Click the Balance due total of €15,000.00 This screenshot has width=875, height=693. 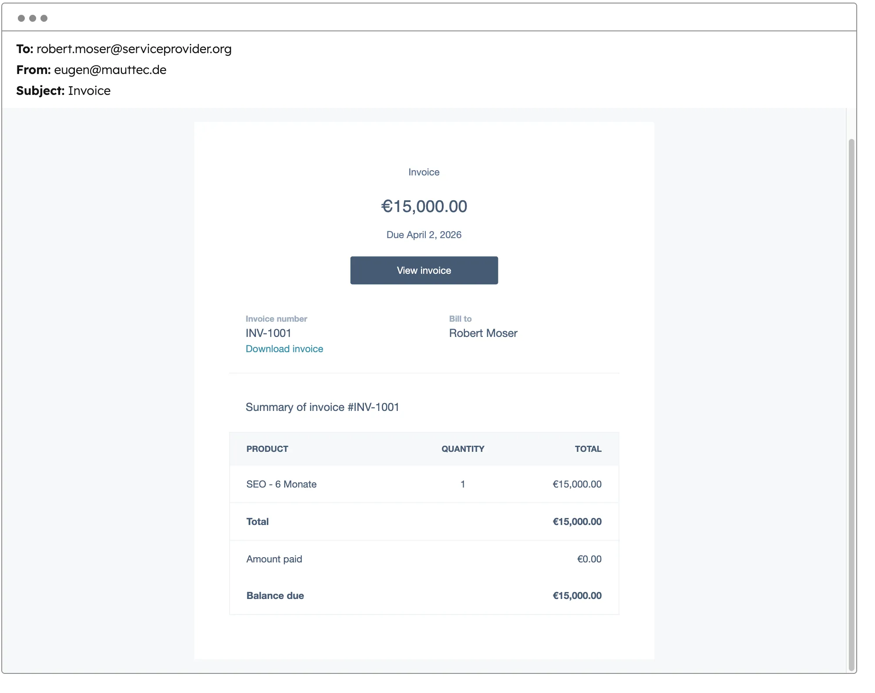click(x=577, y=595)
